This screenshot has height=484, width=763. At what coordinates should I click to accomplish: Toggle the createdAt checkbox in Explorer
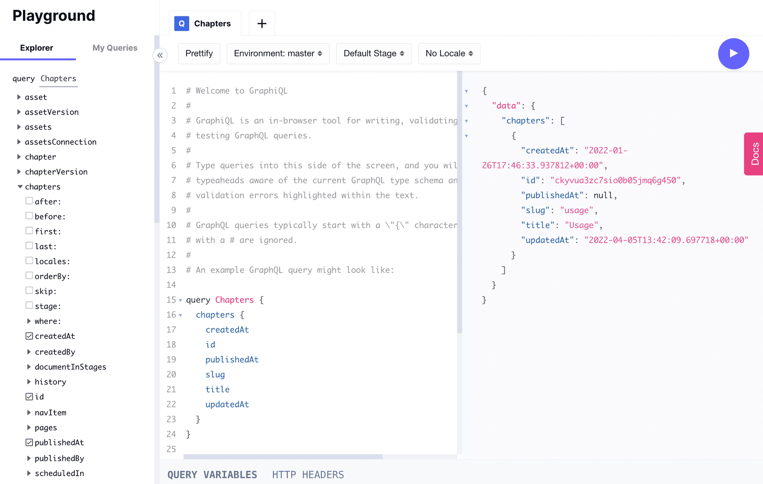[29, 335]
